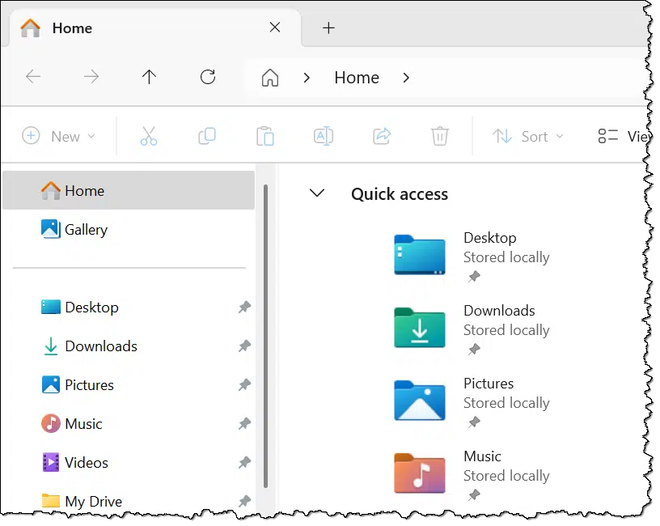The width and height of the screenshot is (660, 526).
Task: Select the Desktop folder icon in Quick access
Action: (419, 255)
